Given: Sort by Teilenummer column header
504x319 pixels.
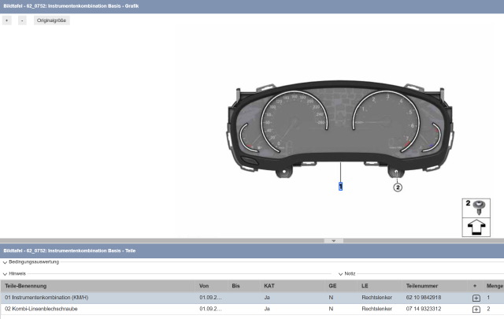Looking at the screenshot, I should [x=422, y=286].
